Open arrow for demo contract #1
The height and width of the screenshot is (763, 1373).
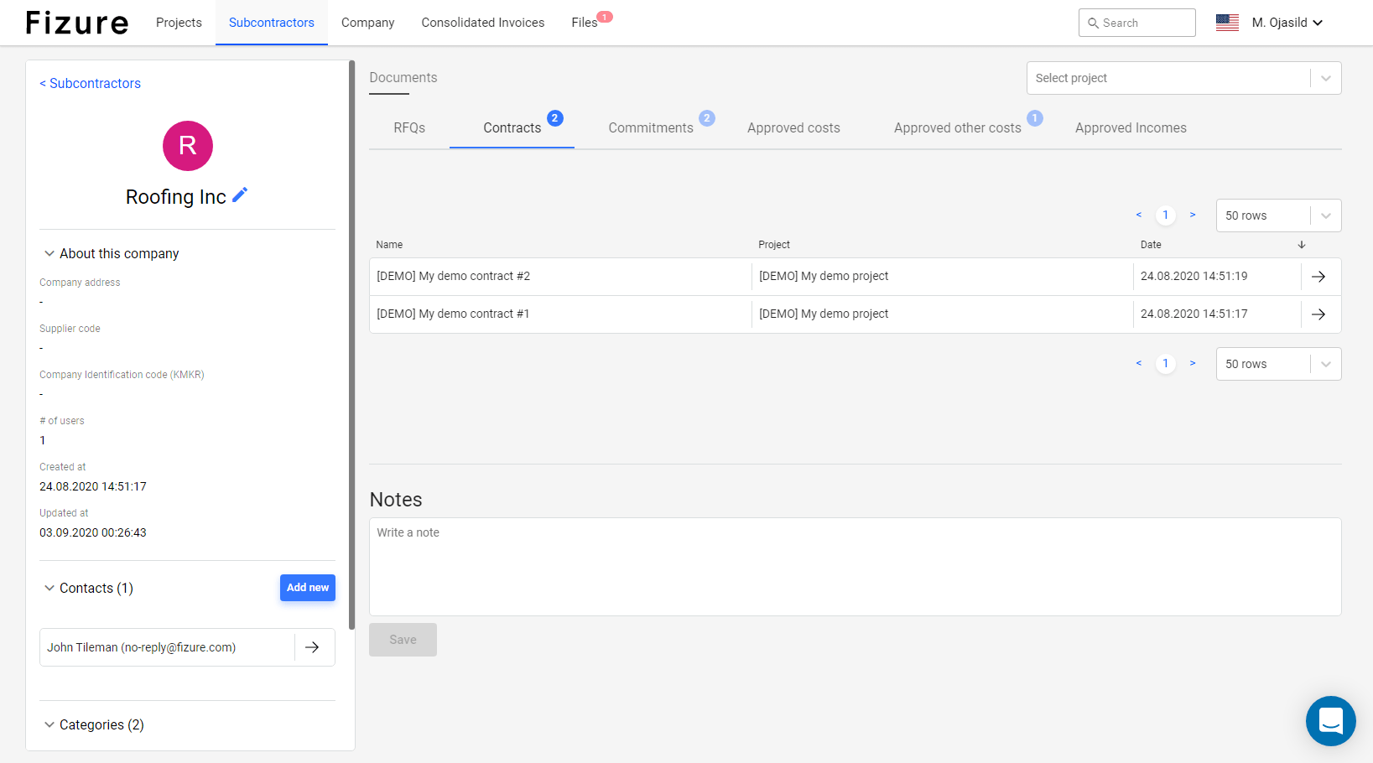coord(1318,314)
